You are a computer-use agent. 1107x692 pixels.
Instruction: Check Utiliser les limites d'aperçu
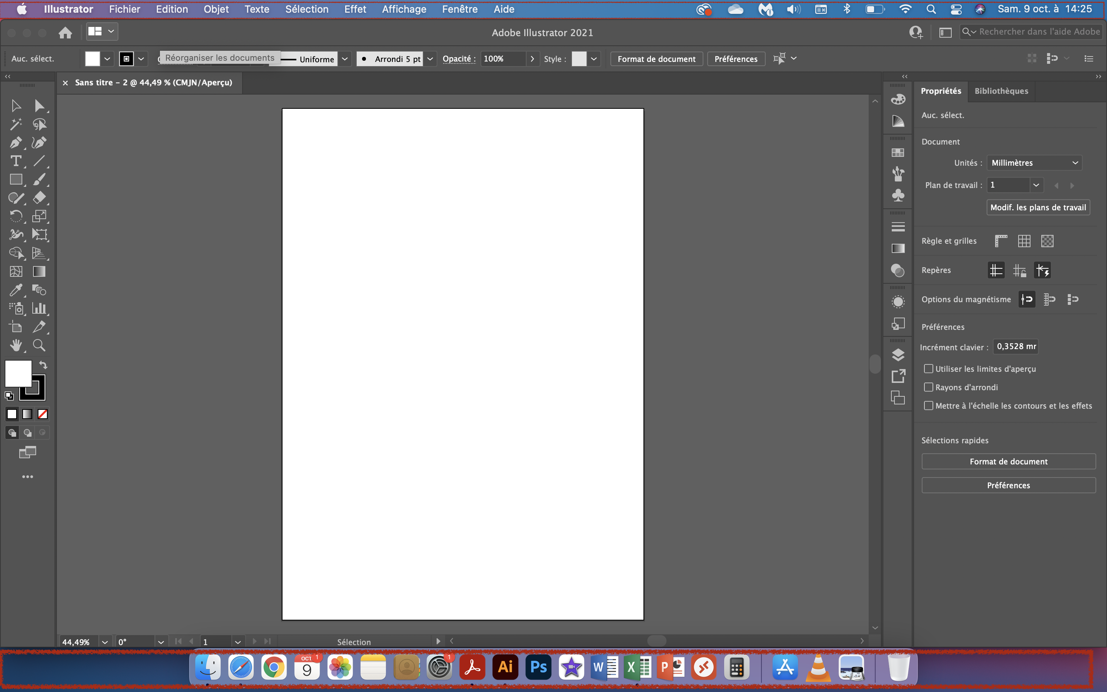[x=928, y=368]
